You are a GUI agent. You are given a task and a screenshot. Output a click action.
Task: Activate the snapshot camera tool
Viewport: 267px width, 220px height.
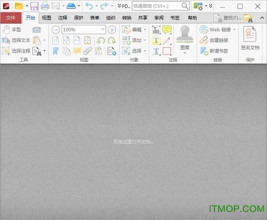[36, 30]
